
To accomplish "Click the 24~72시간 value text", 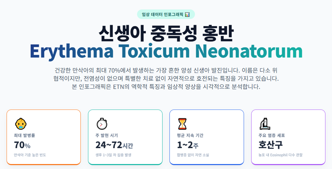I will point(114,145).
